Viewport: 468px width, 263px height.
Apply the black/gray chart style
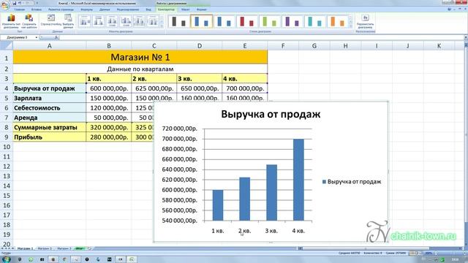[x=178, y=21]
